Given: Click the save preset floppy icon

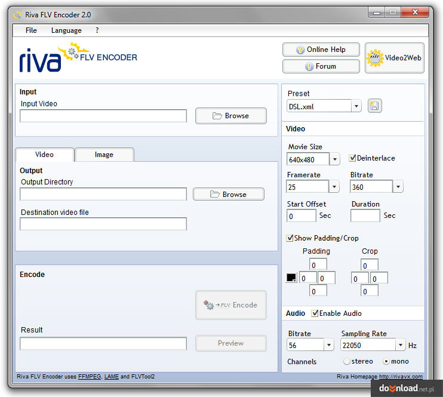Looking at the screenshot, I should [x=374, y=106].
